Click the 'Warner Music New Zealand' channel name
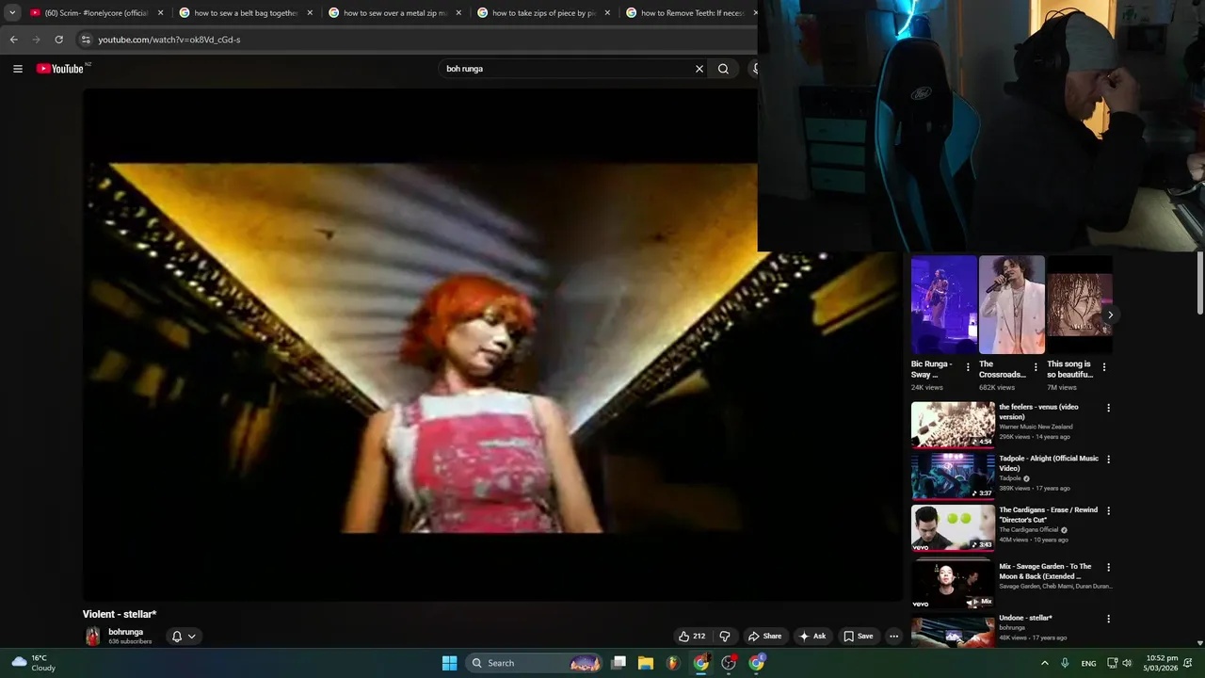Screen dimensions: 1205x678 tap(1036, 427)
